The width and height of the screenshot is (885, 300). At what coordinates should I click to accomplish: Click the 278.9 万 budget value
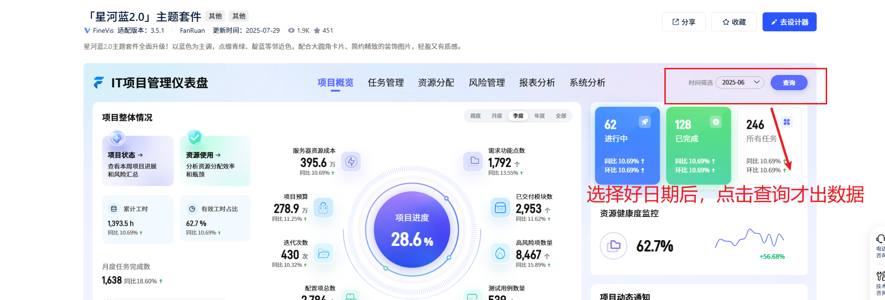point(291,209)
